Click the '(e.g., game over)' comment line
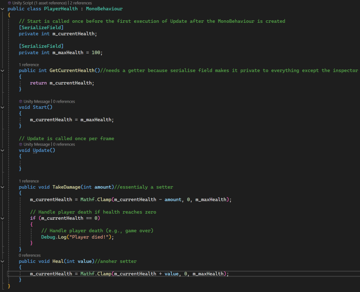 coord(97,231)
